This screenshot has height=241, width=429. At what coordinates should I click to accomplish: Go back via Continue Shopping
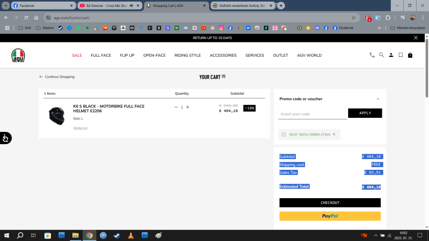point(57,77)
